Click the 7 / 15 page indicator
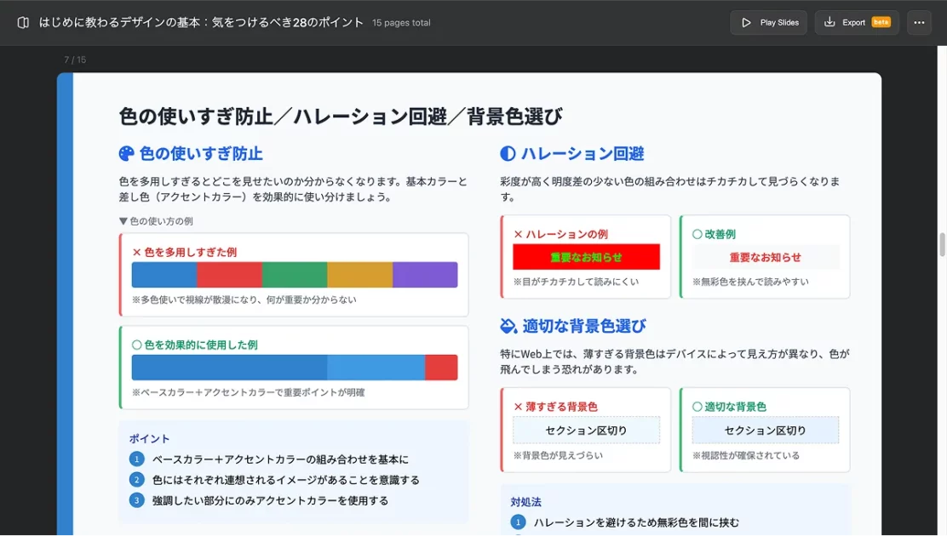947x536 pixels. [x=75, y=60]
